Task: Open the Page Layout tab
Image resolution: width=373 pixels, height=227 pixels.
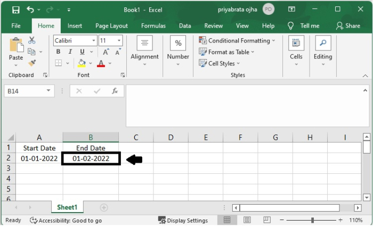Action: click(111, 26)
